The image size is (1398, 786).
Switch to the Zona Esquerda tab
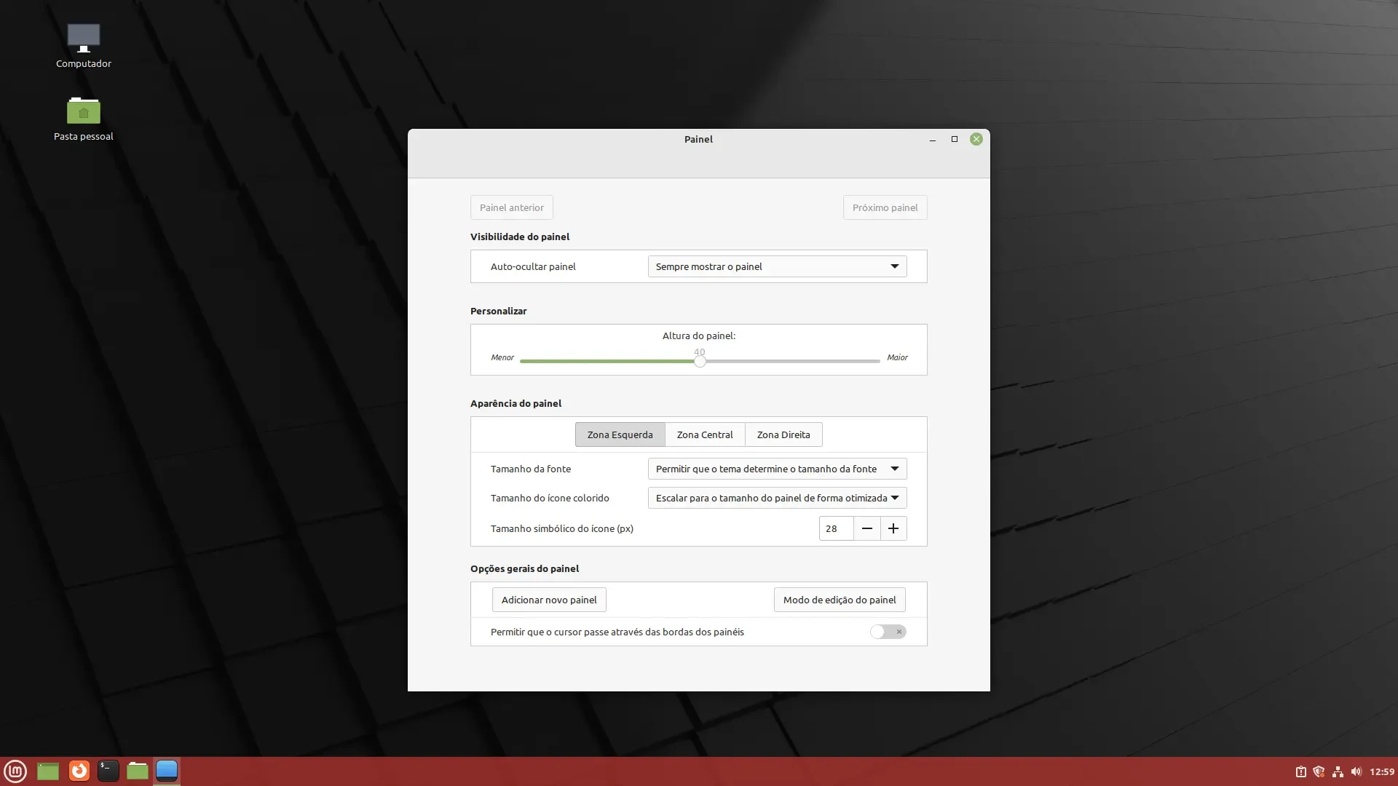click(x=620, y=434)
